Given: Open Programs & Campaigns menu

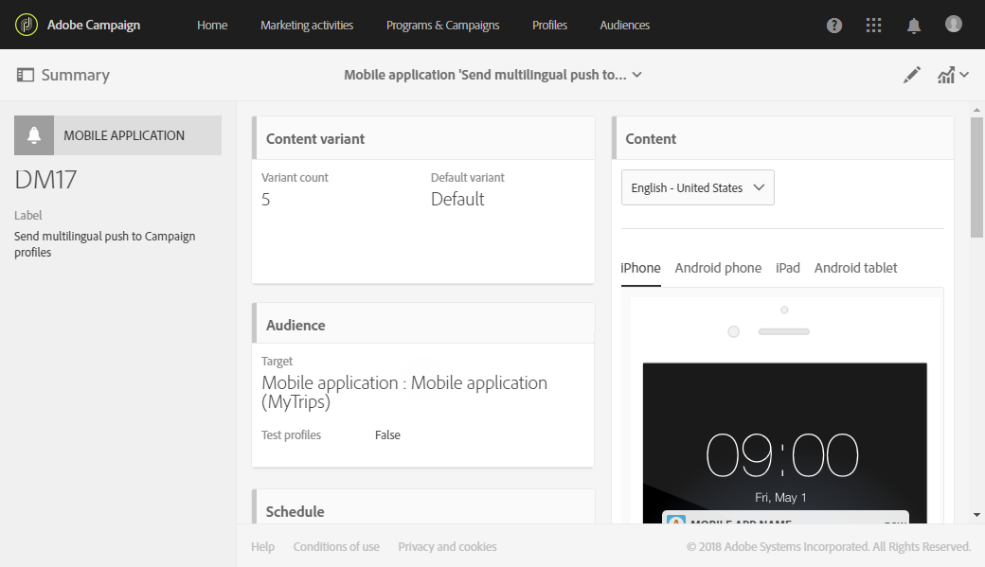Looking at the screenshot, I should [x=442, y=26].
